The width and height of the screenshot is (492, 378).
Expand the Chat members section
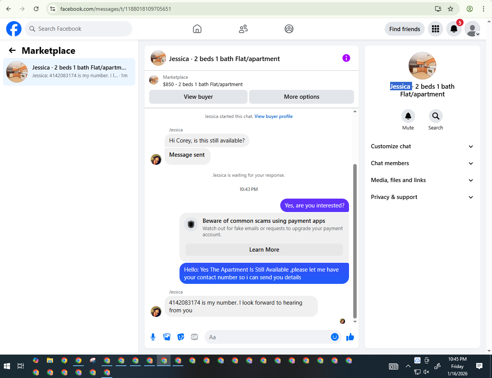[x=422, y=163]
